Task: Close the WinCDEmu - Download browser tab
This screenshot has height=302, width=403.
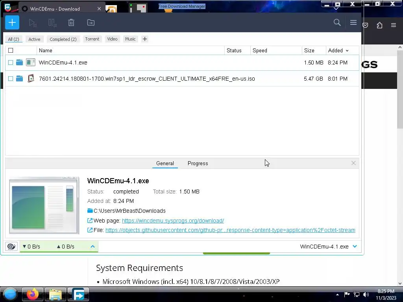Action: [99, 9]
